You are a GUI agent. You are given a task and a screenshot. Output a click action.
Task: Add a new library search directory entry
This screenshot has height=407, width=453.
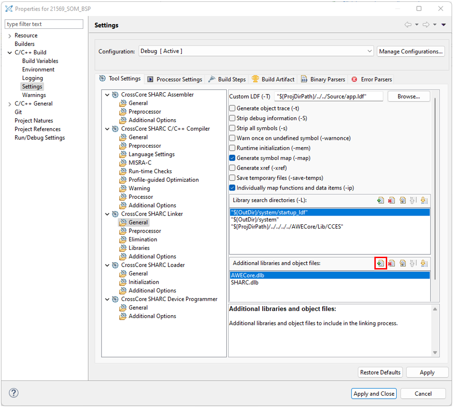pos(380,200)
